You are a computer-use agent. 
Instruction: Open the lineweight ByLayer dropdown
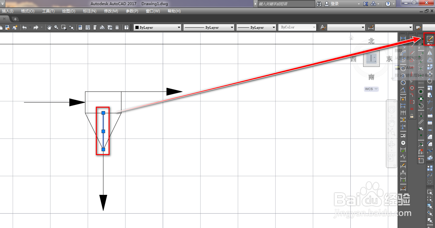[x=256, y=27]
